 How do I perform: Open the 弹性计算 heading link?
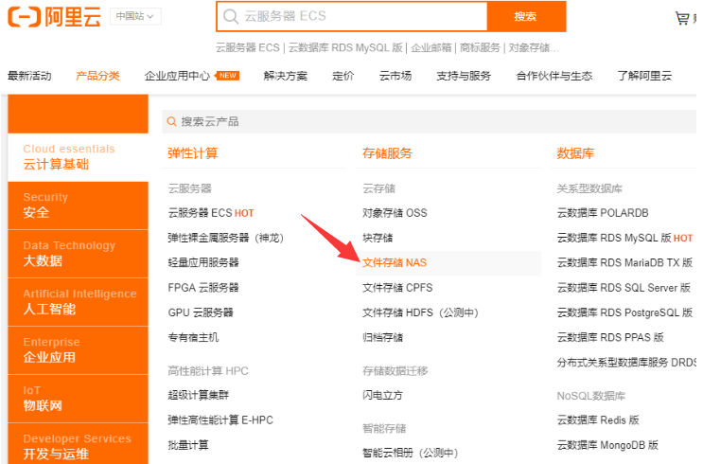pos(193,153)
